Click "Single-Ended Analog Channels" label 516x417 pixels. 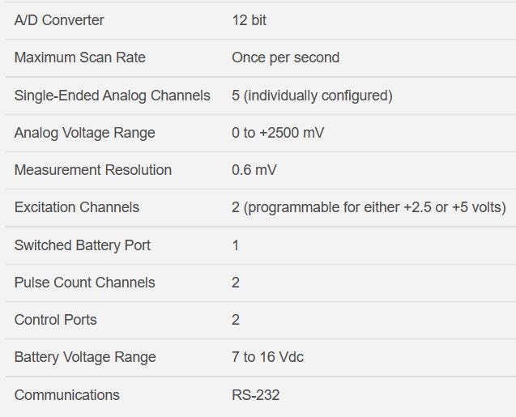point(112,96)
